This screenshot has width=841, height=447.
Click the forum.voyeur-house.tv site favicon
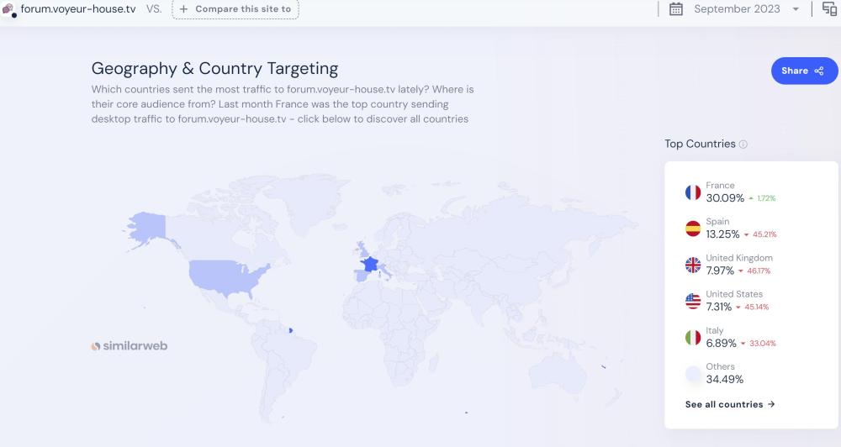9,10
